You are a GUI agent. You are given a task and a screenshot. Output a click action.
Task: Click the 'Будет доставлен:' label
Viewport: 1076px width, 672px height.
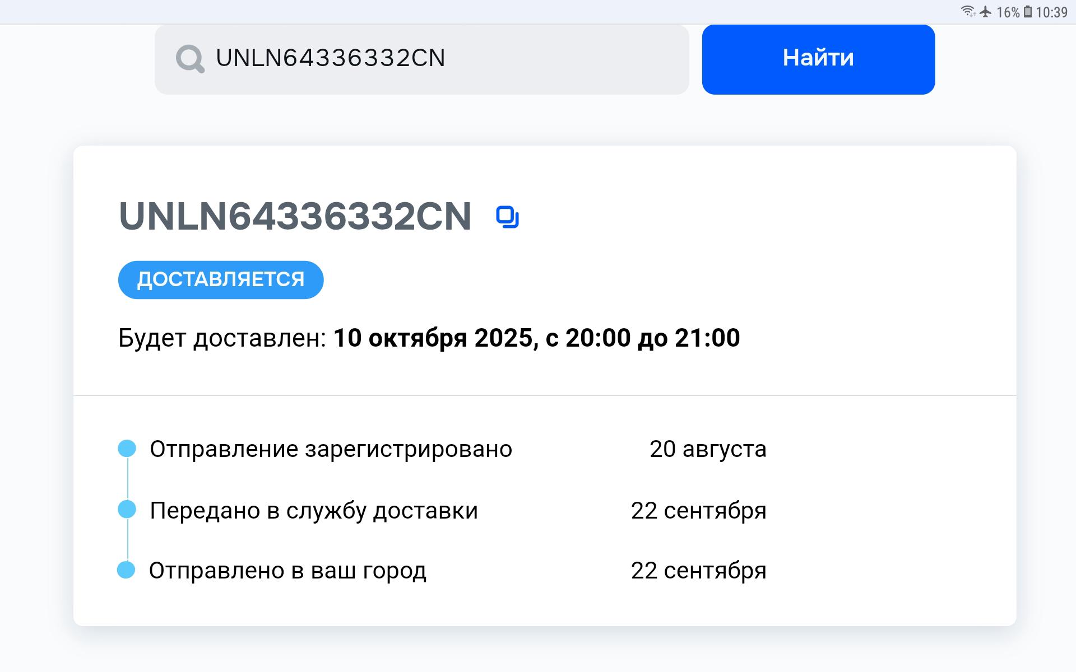click(x=222, y=338)
